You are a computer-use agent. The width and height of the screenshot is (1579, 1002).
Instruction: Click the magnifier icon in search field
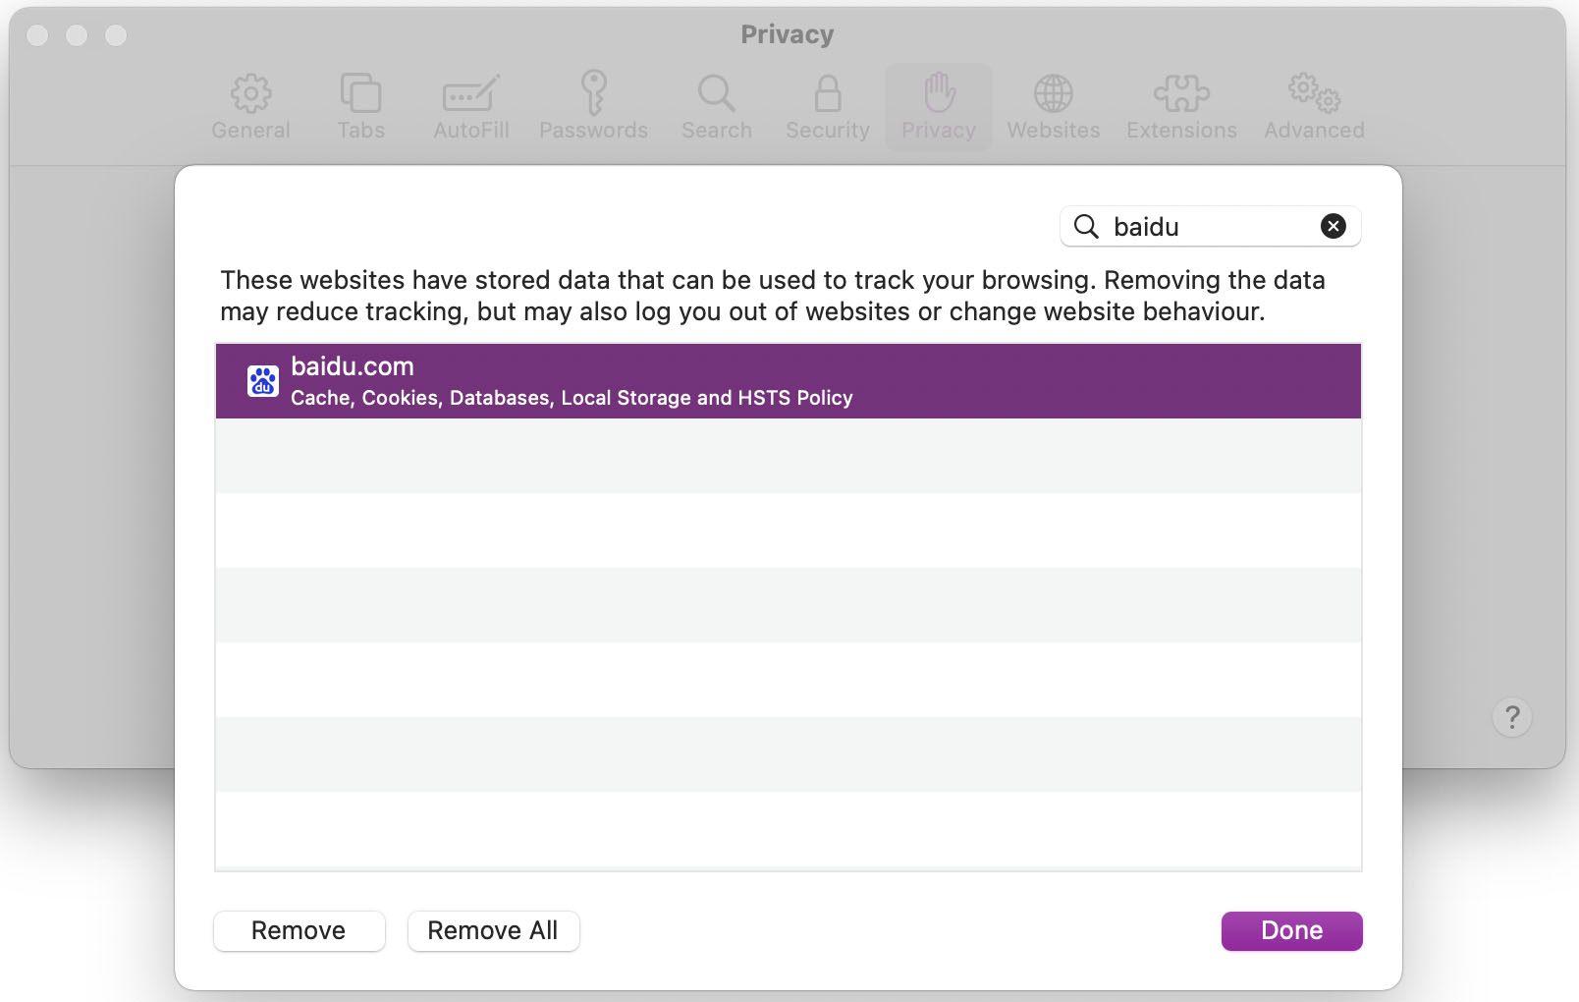(x=1086, y=227)
